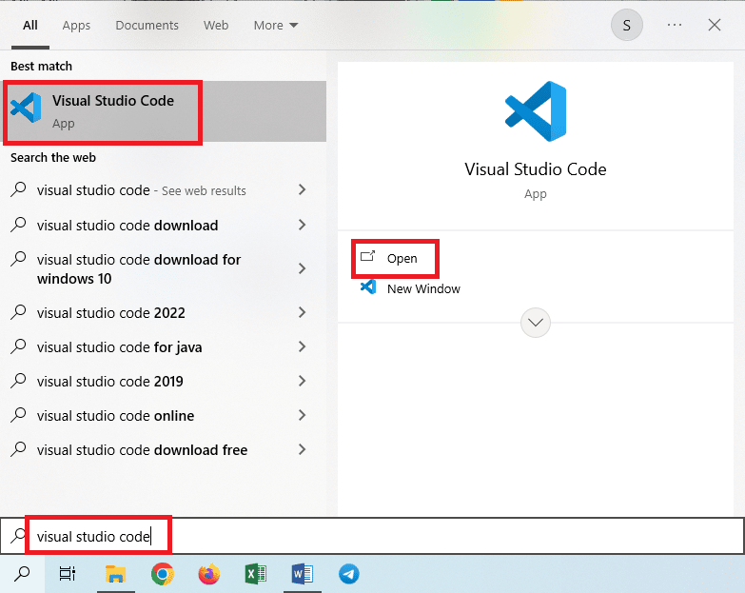
Task: Open Task View from the taskbar
Action: tap(67, 574)
